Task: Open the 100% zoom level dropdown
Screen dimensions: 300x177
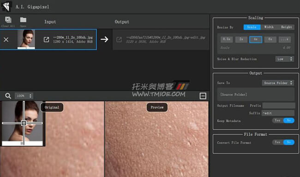Action: [x=24, y=96]
